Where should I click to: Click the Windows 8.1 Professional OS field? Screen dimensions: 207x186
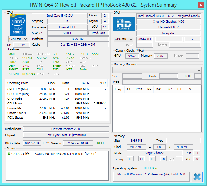point(151,177)
